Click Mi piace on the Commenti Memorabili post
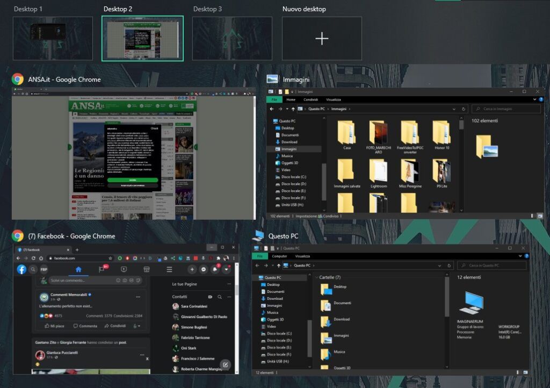Image resolution: width=550 pixels, height=388 pixels. pyautogui.click(x=54, y=326)
